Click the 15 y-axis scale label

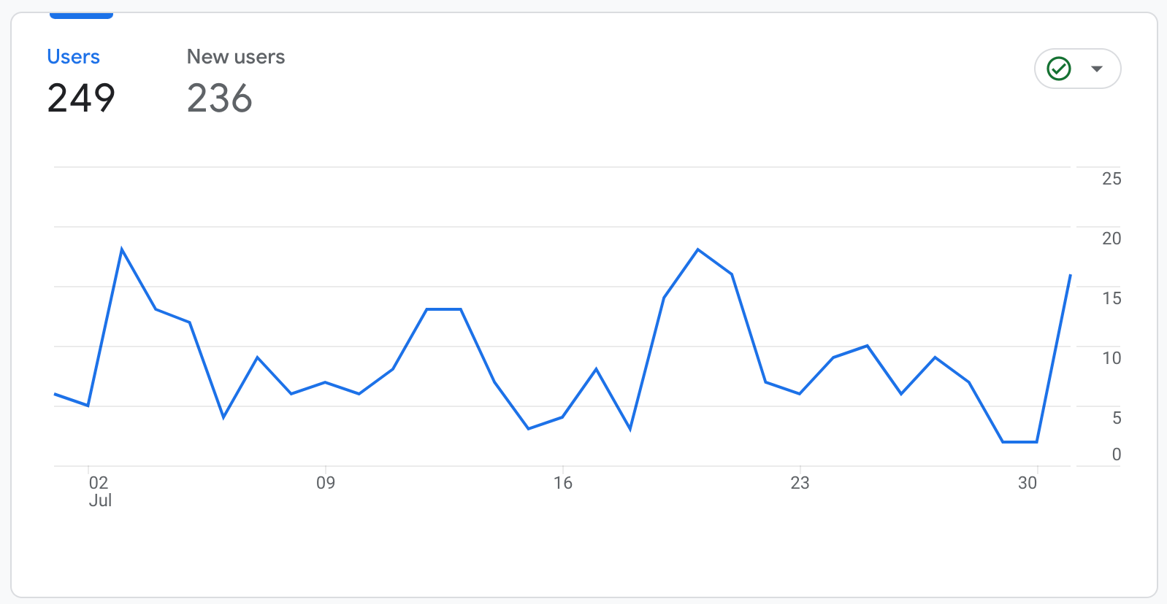pos(1111,298)
